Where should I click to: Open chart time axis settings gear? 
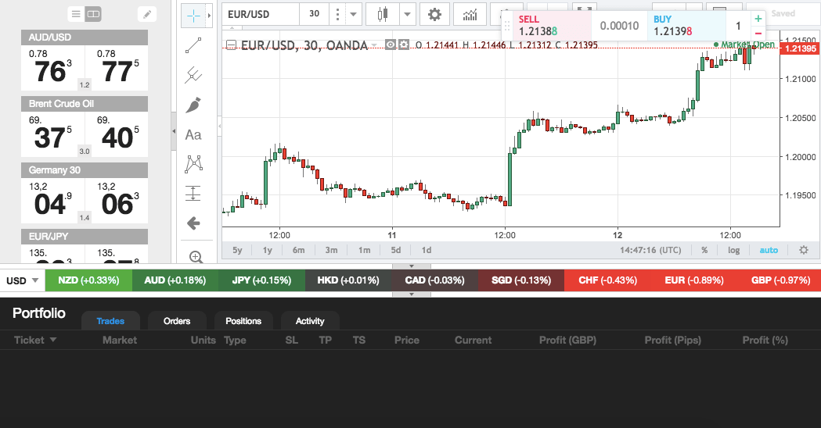click(804, 250)
